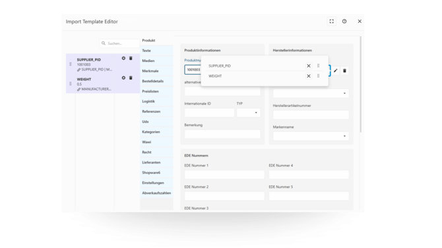Click the Bemerkung input field
The width and height of the screenshot is (442, 248).
point(222,134)
